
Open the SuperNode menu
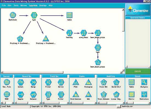[x=33, y=5]
